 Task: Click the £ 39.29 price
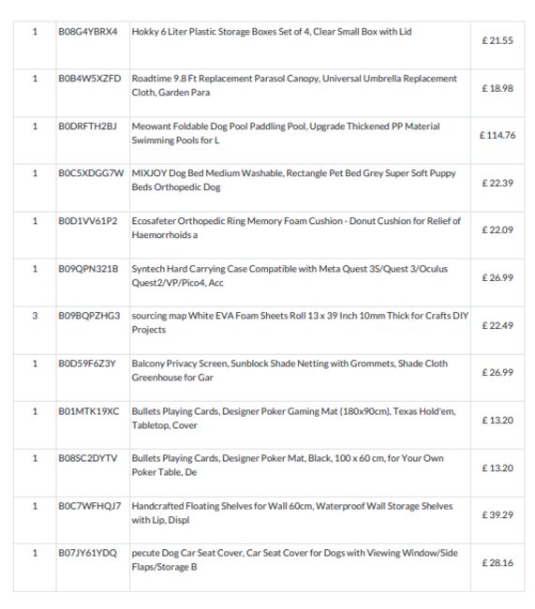click(x=498, y=515)
